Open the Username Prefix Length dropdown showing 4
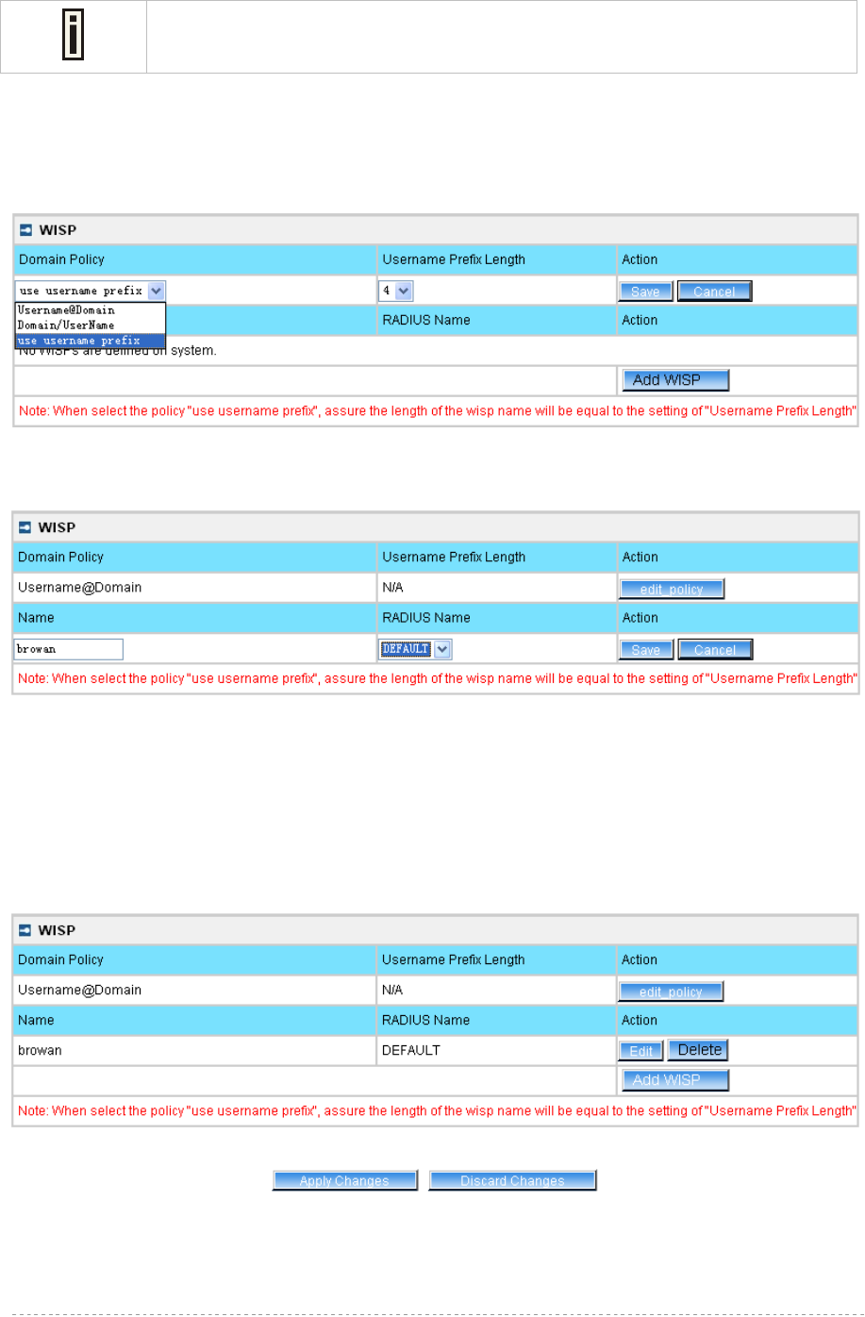 pyautogui.click(x=396, y=292)
